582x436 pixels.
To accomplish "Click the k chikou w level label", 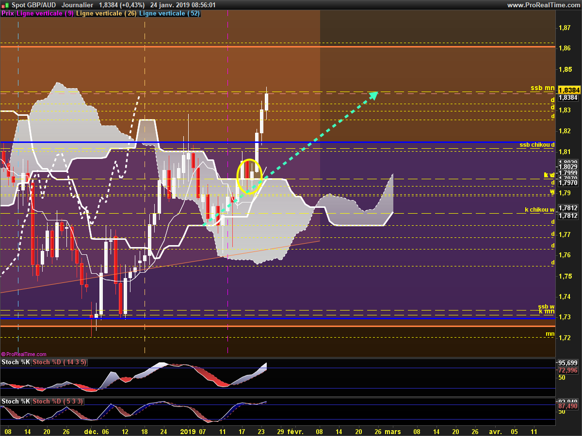I will 540,210.
